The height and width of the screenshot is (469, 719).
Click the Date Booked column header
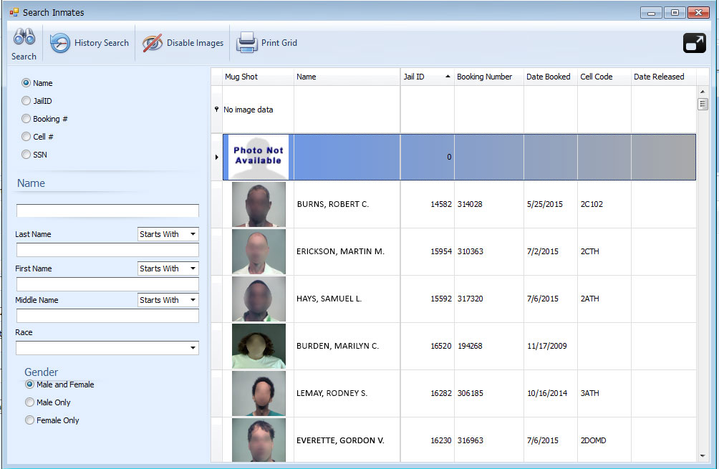click(549, 77)
